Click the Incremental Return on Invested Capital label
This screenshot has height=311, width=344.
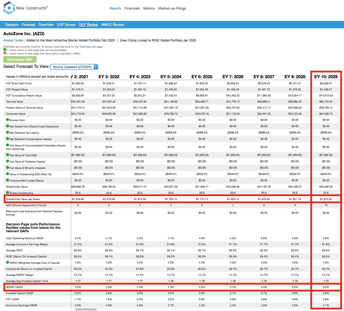coord(29,269)
